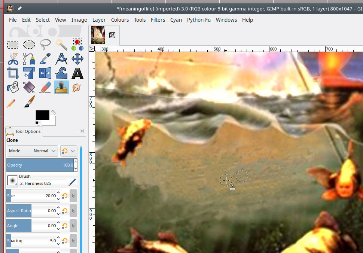Toggle the Spacing dynamics link button
Image resolution: width=363 pixels, height=253 pixels.
[x=73, y=241]
